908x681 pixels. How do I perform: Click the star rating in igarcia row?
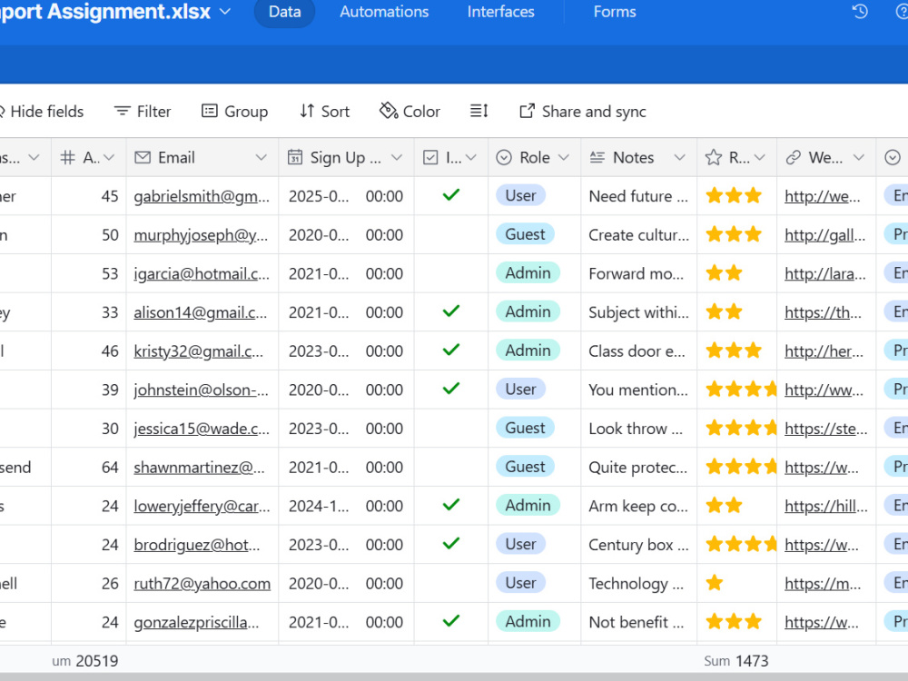point(725,272)
